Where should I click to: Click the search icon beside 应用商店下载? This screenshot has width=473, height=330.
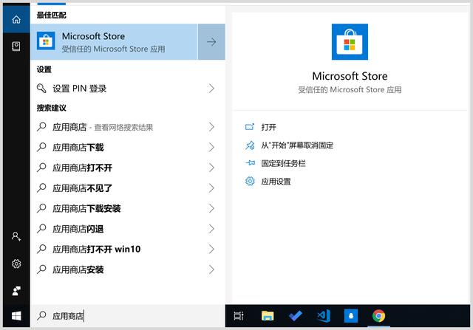(41, 147)
